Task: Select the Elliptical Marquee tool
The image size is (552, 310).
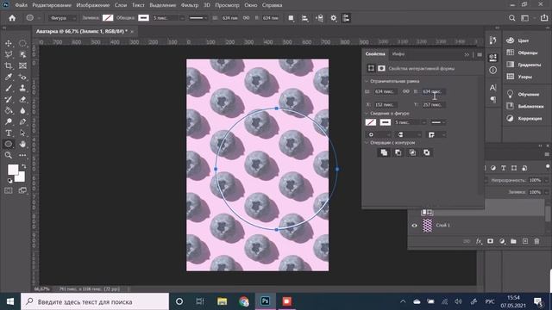Action: pyautogui.click(x=22, y=44)
